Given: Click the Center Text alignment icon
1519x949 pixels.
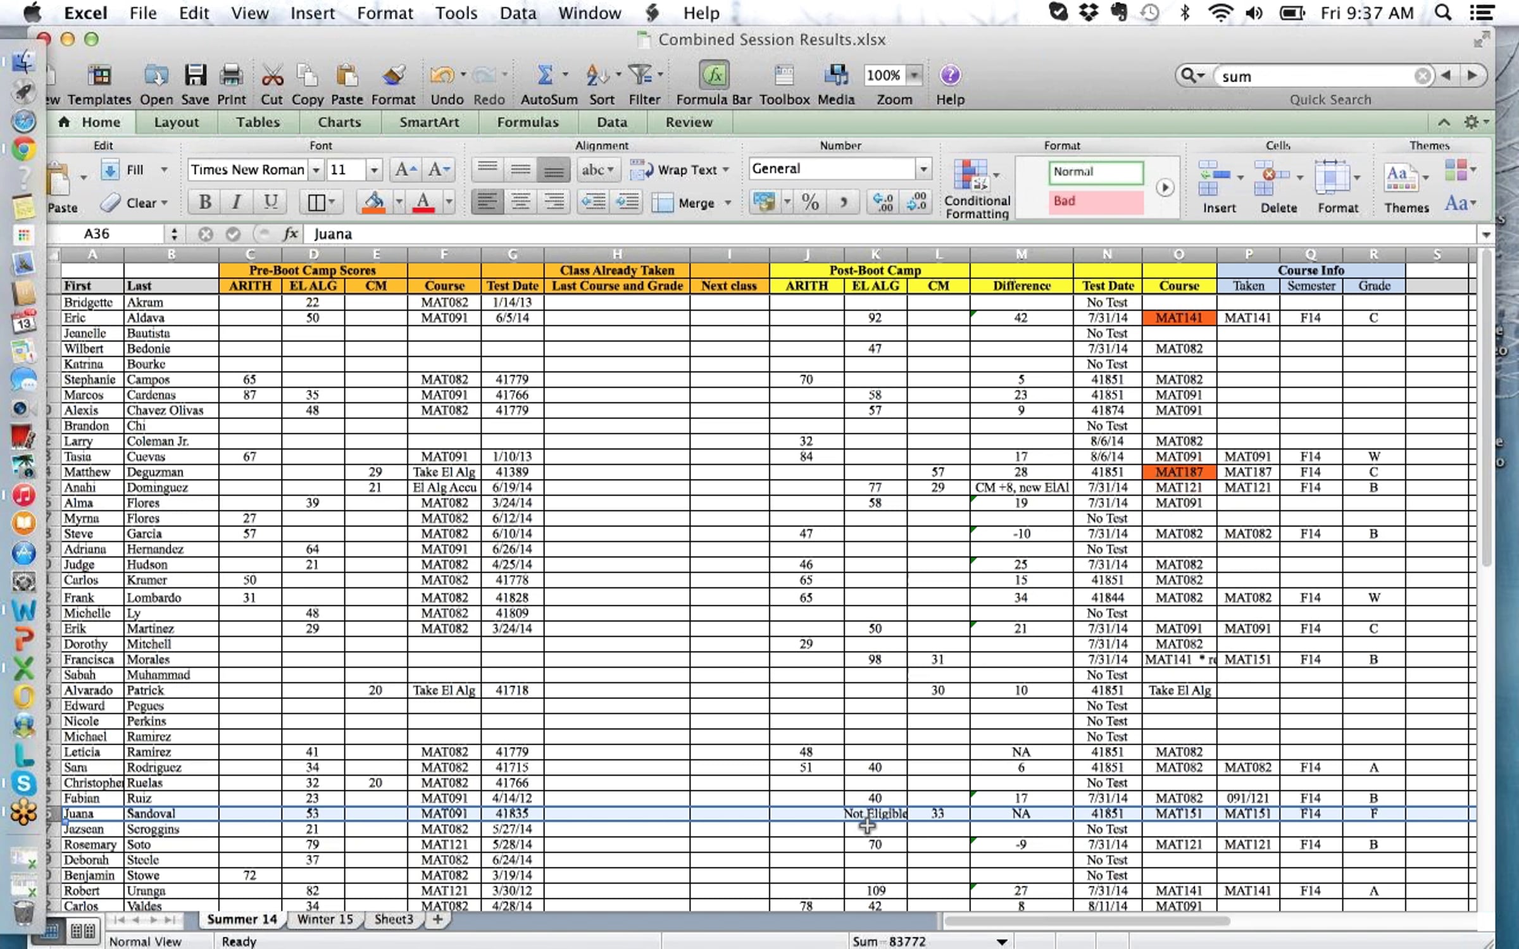Looking at the screenshot, I should pos(521,202).
